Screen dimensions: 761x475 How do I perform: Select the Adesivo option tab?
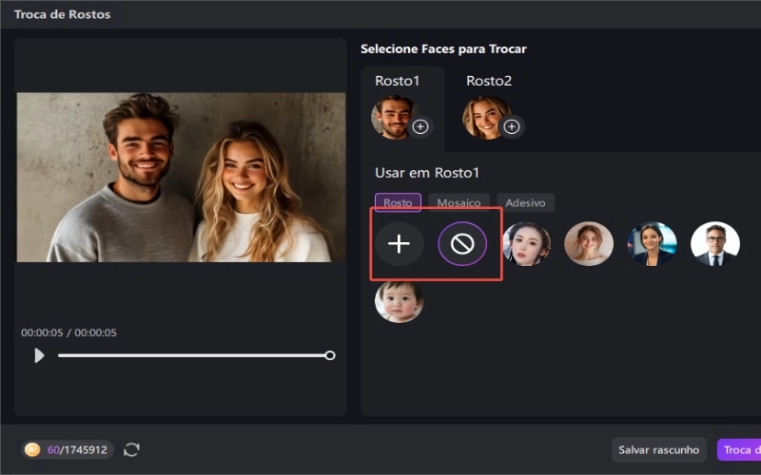pos(525,202)
